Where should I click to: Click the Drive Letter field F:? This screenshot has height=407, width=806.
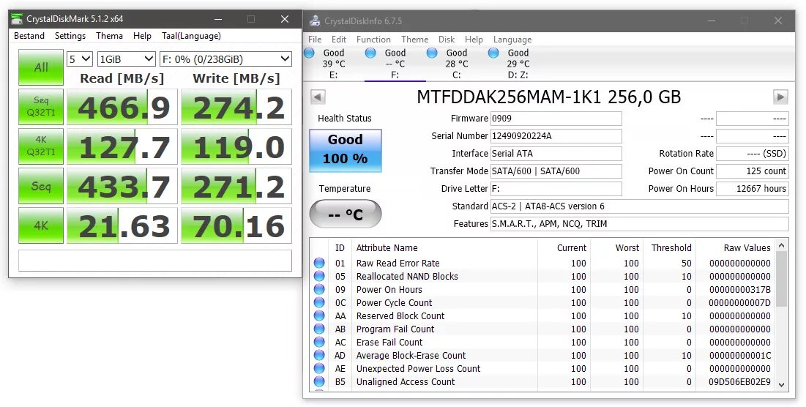(x=556, y=189)
